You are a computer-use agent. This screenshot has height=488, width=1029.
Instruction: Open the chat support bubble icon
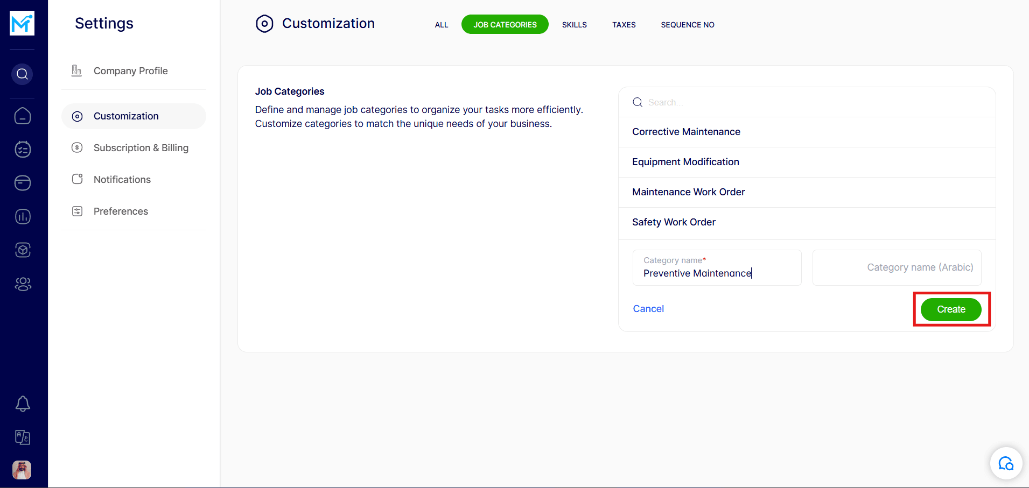pyautogui.click(x=1005, y=463)
